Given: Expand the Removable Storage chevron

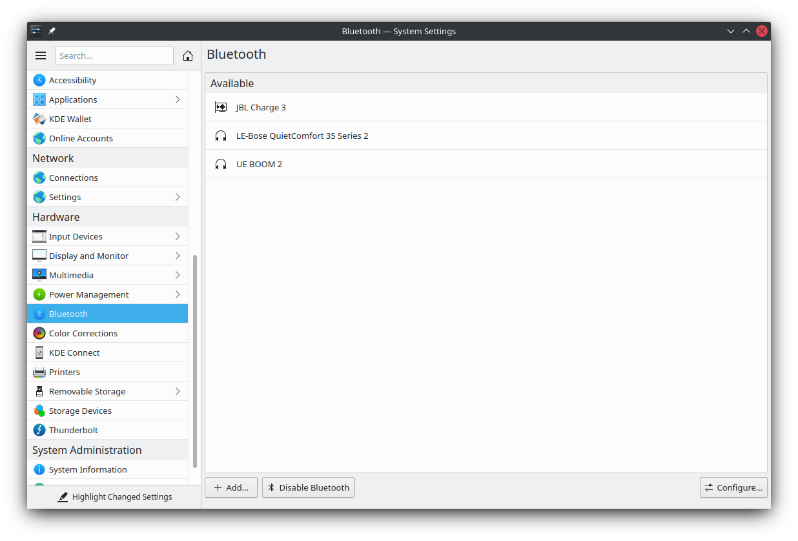Looking at the screenshot, I should tap(178, 391).
